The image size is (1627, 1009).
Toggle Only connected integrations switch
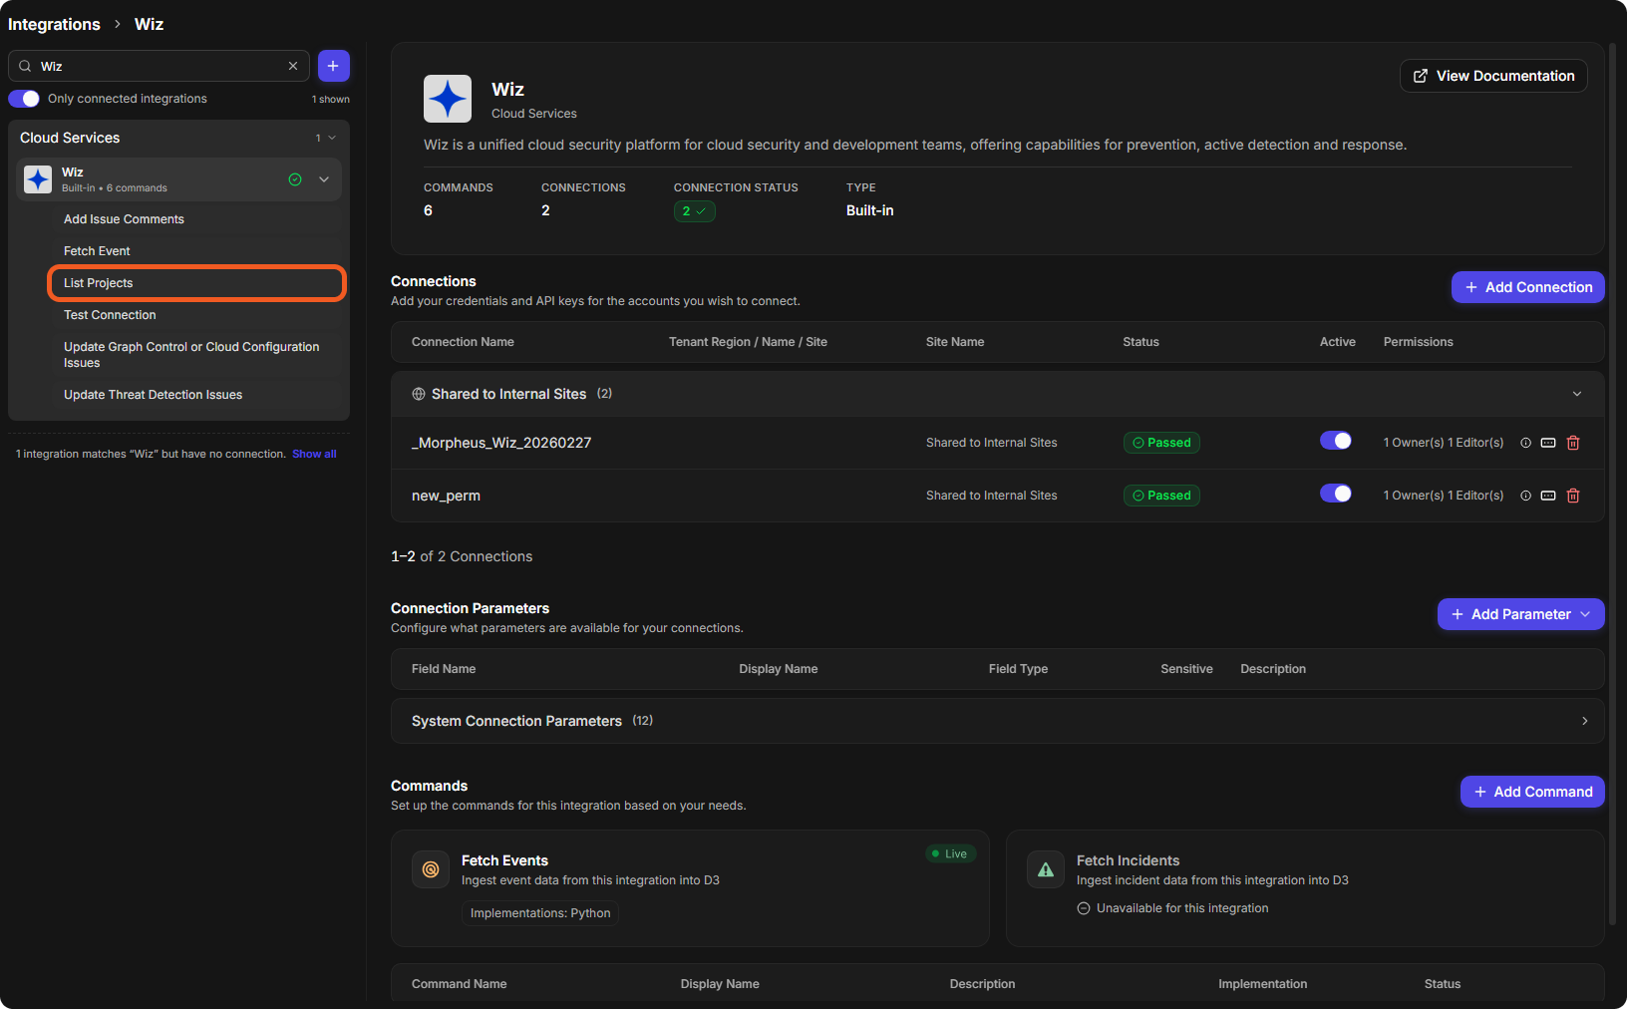24,99
